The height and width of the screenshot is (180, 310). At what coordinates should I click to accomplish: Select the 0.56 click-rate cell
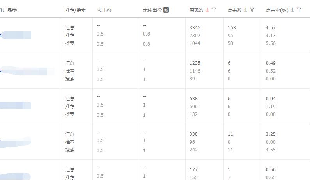[x=271, y=170]
